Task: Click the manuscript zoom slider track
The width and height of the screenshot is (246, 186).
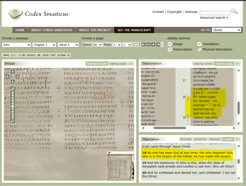Action: (x=13, y=105)
